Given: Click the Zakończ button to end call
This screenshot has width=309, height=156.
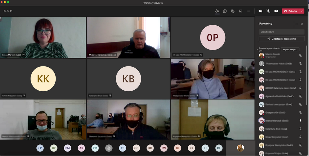Looking at the screenshot, I should [x=290, y=11].
